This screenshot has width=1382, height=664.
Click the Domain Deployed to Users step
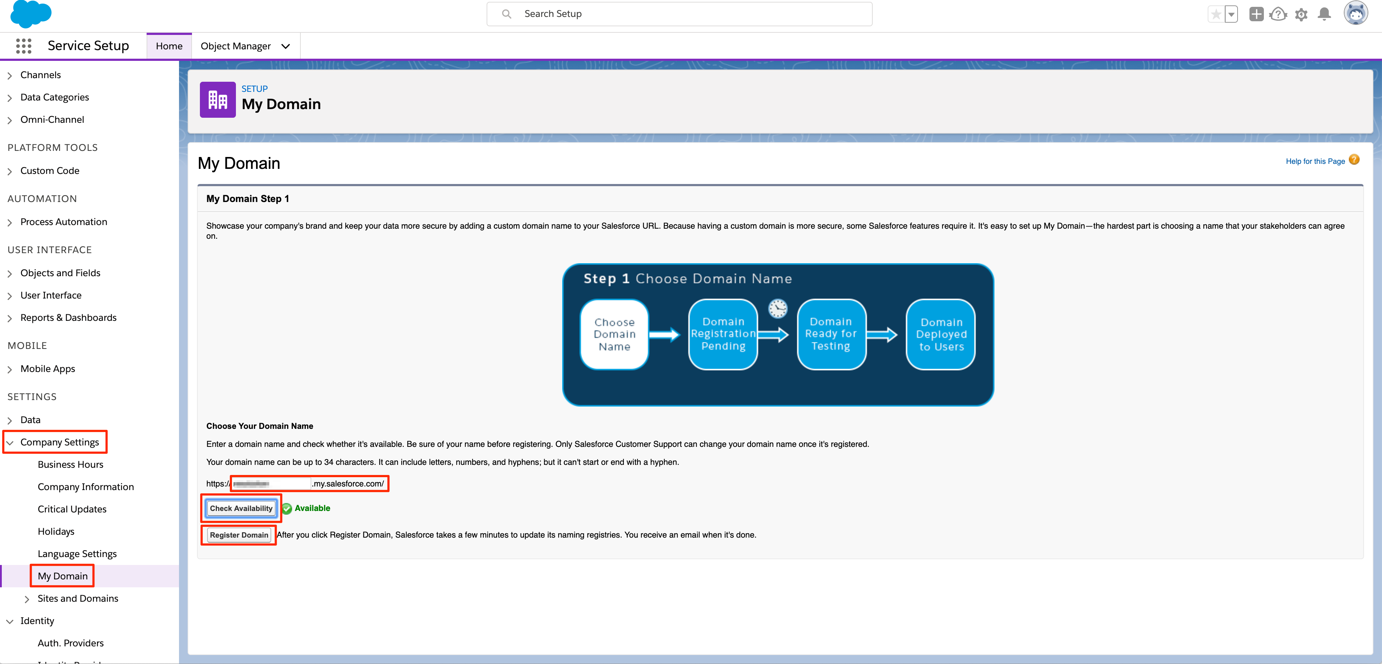(x=941, y=334)
